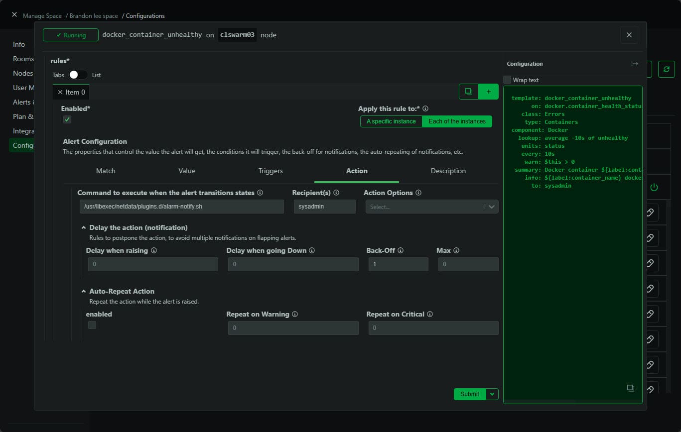Open the Description tab
Viewport: 681px width, 432px height.
tap(448, 171)
